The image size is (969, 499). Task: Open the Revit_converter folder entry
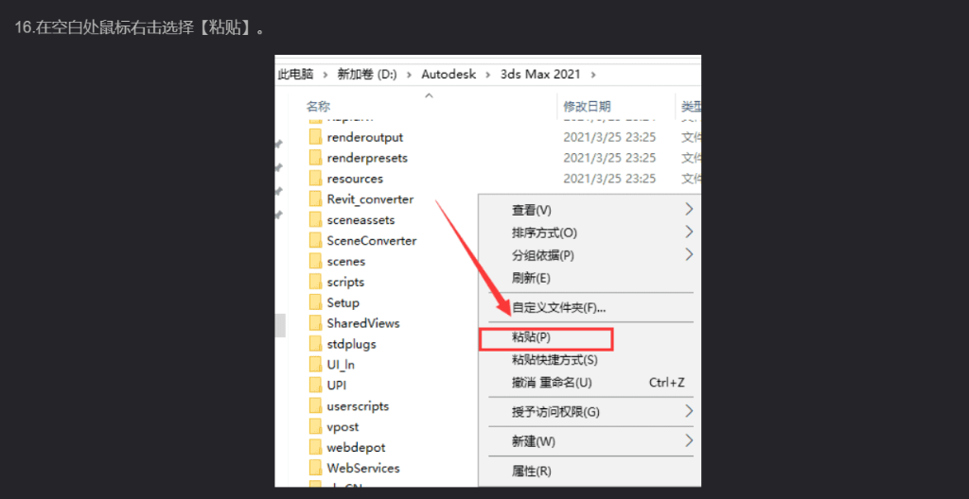coord(369,199)
